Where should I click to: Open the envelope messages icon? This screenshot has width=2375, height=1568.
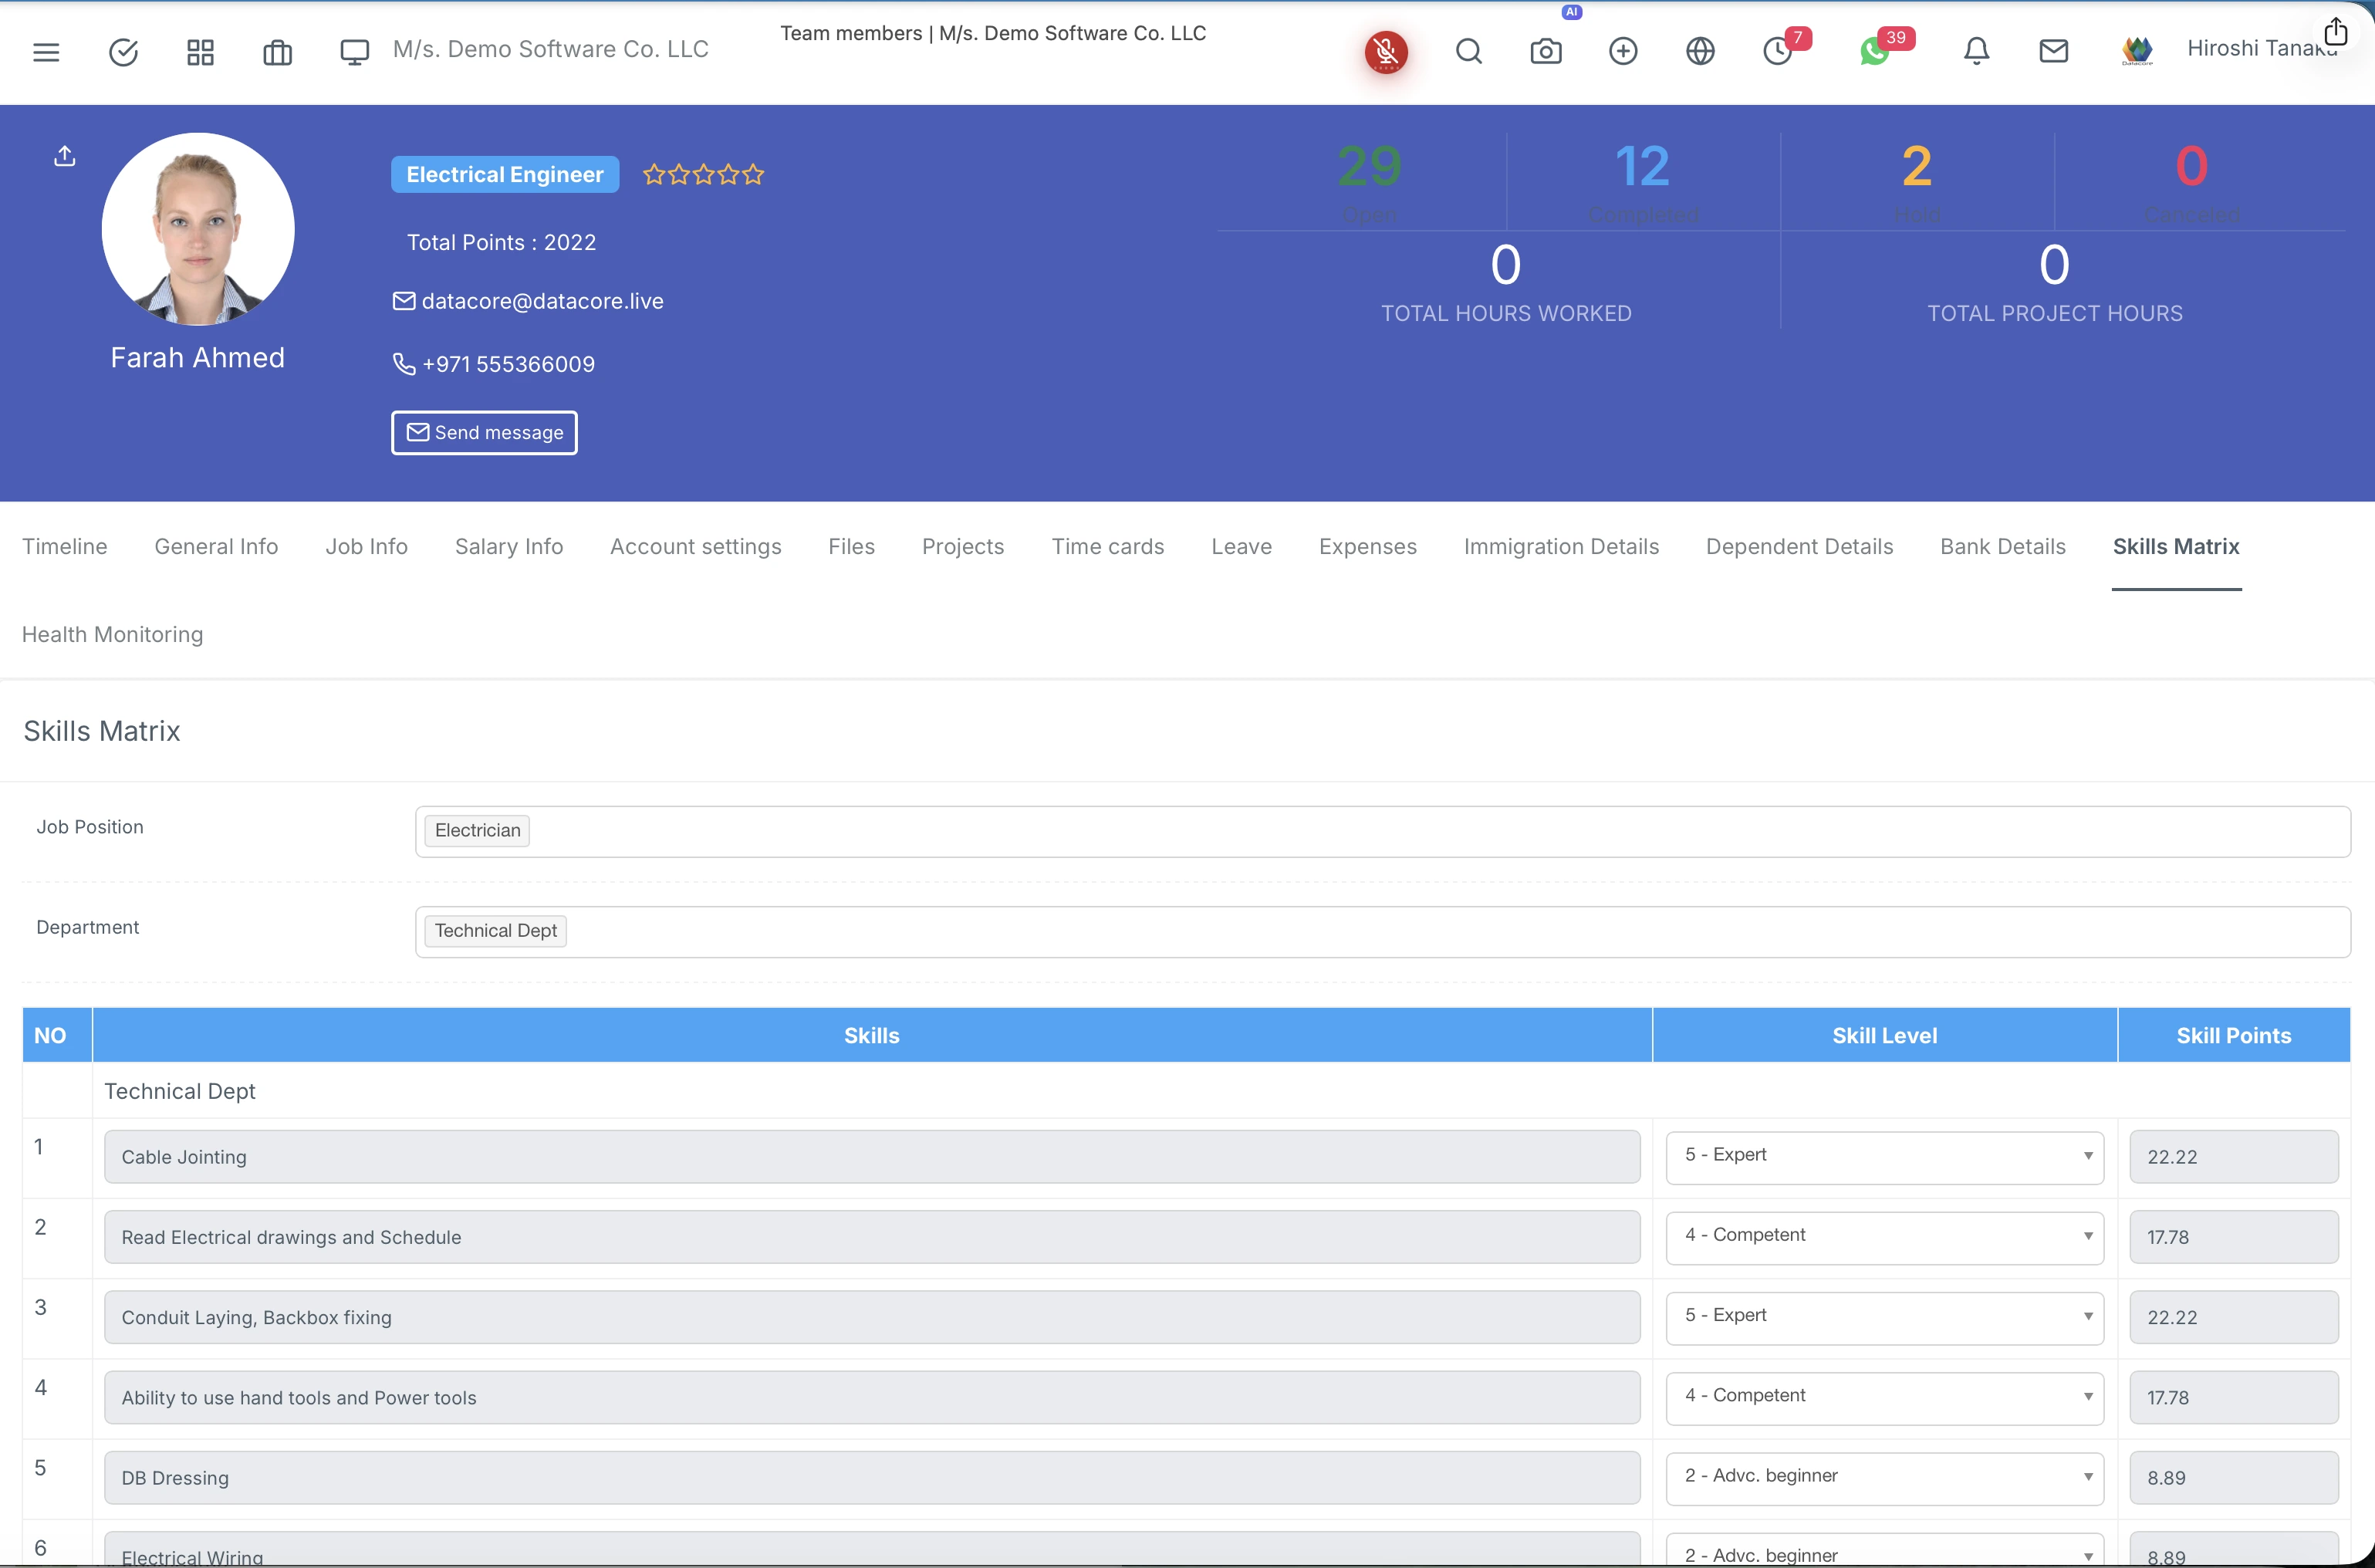tap(2053, 51)
